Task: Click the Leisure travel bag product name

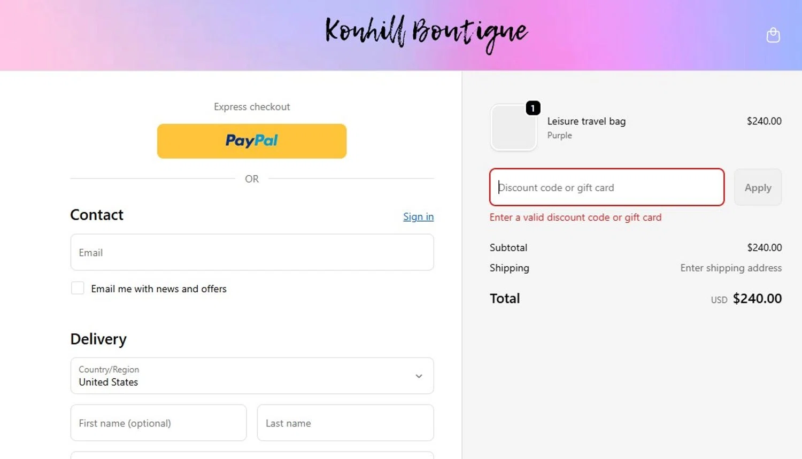Action: (586, 121)
